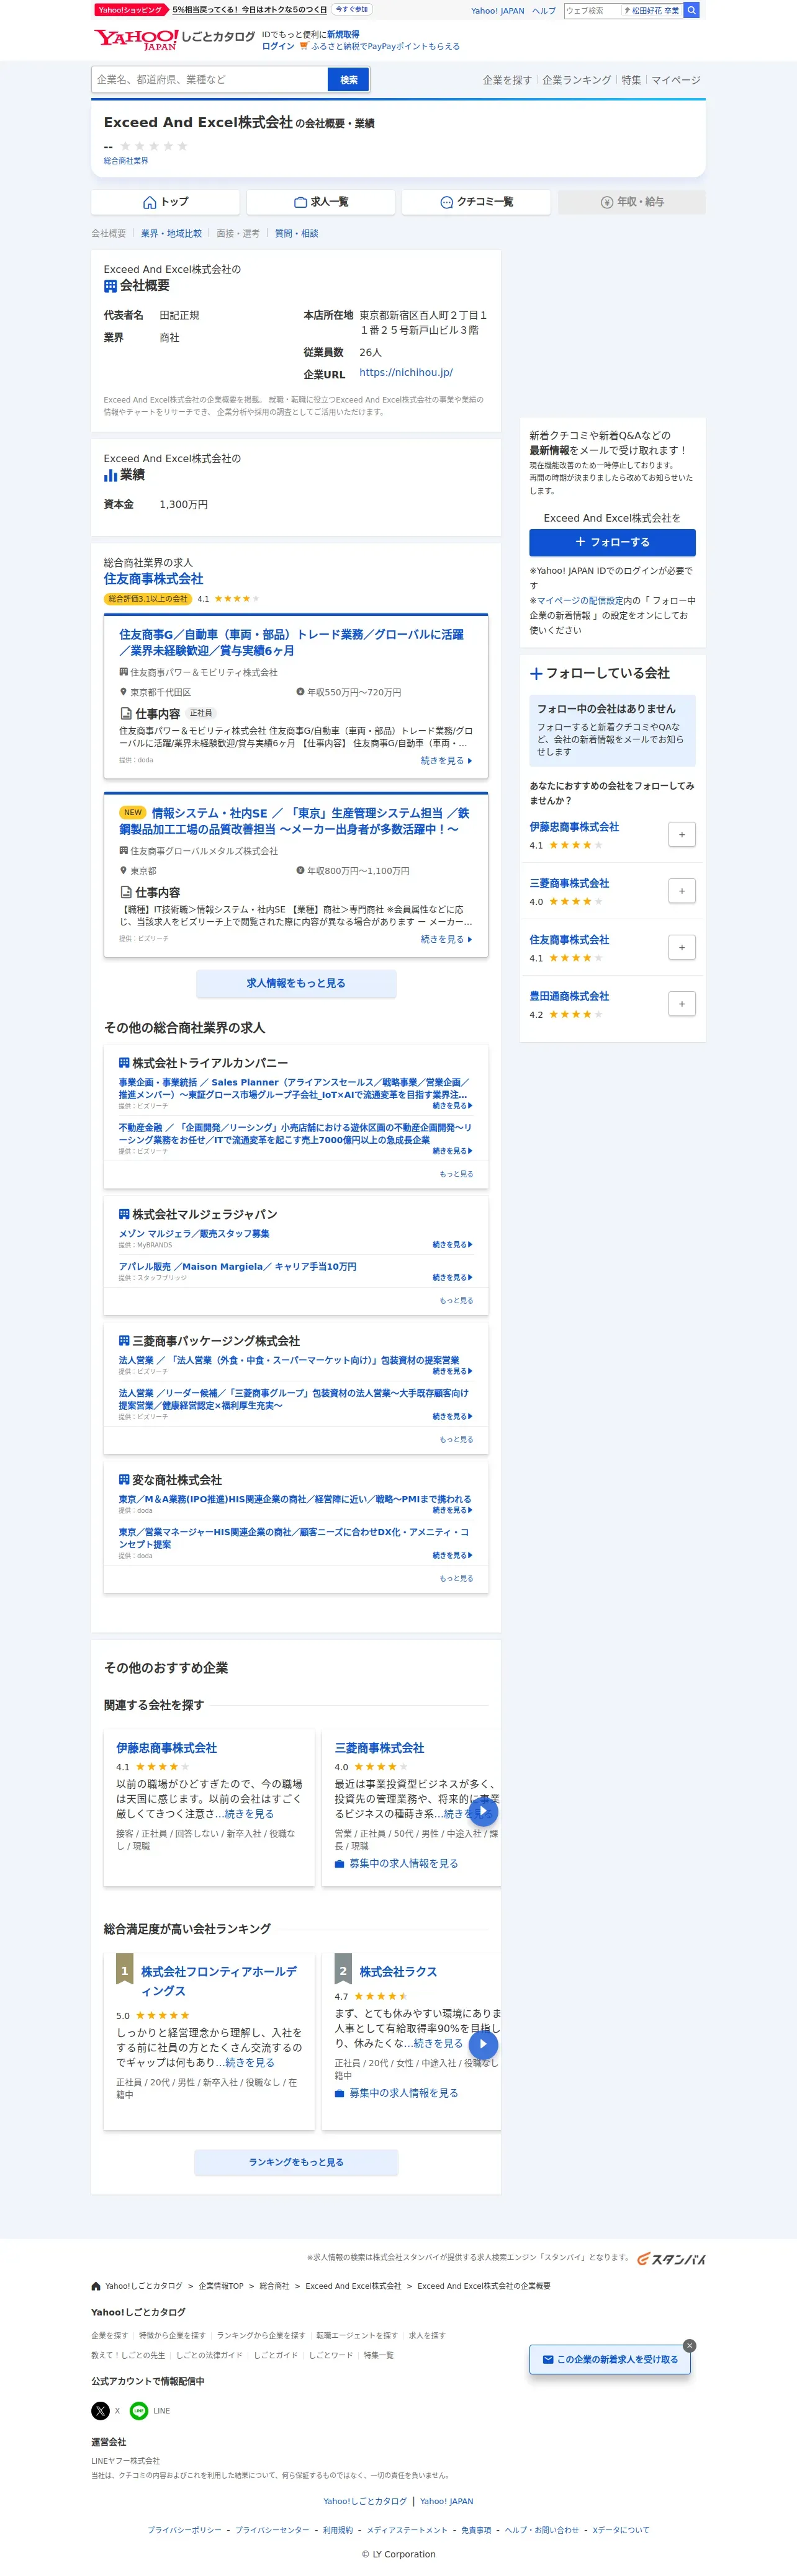Open 変な商社株式会社 company heading
This screenshot has width=797, height=2576.
[x=178, y=1480]
